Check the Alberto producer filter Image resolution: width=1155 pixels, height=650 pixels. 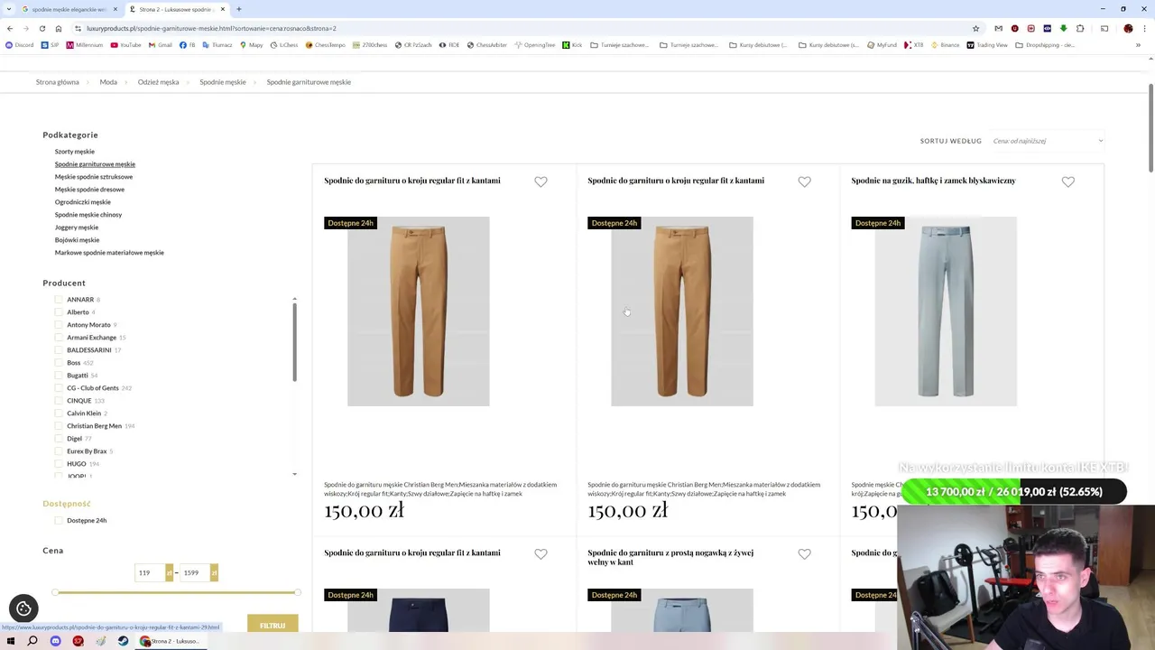[59, 312]
